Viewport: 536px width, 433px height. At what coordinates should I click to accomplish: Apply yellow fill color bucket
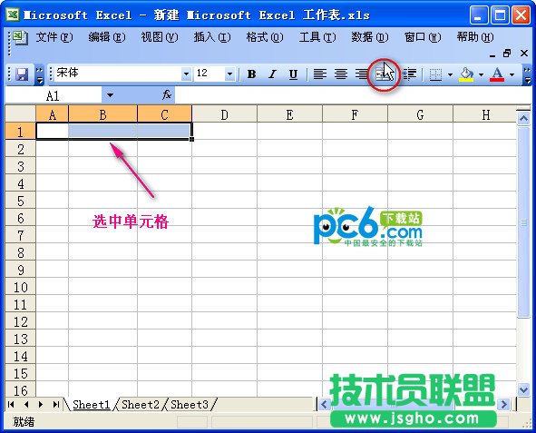pos(466,74)
